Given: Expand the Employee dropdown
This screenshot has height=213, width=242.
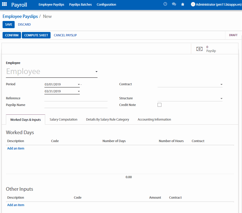Looking at the screenshot, I should 96,72.
